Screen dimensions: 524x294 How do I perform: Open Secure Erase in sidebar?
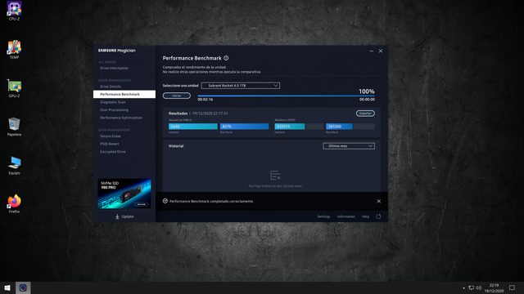(111, 136)
